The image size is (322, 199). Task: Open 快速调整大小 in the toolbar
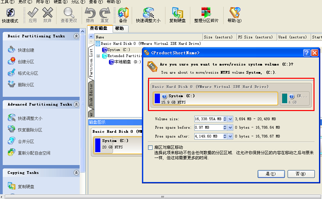tap(148, 16)
